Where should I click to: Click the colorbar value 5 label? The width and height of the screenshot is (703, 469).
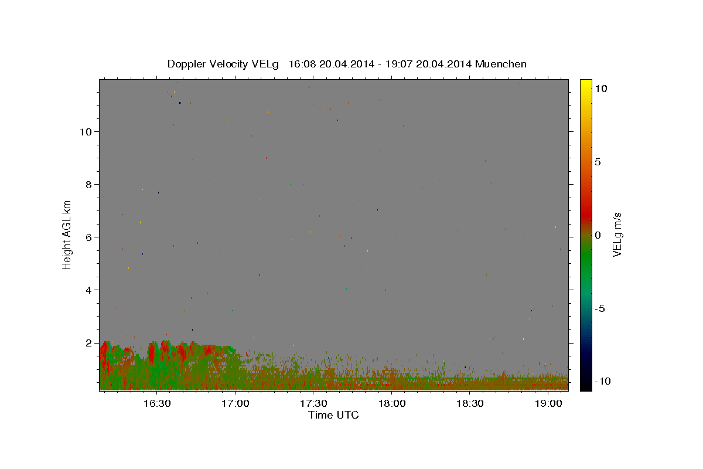(x=598, y=162)
